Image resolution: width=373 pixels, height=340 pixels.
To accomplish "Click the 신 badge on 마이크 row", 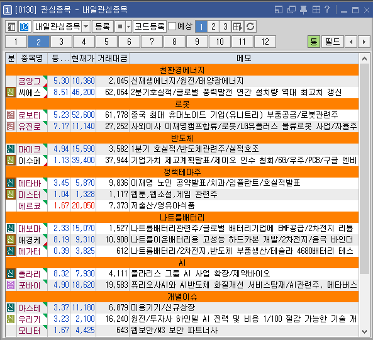I will [x=11, y=149].
